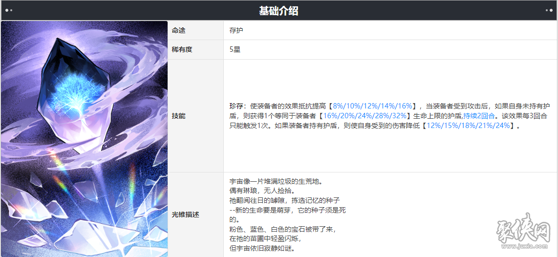This screenshot has height=257, width=558.
Task: Click the 持续2回合 highlighted text
Action: pos(480,116)
